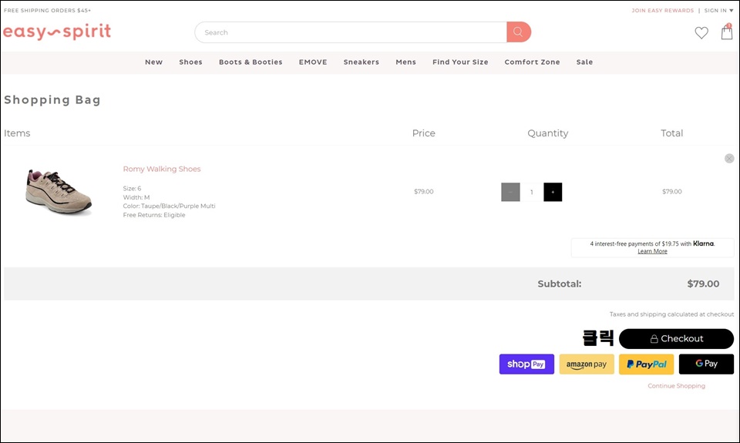Click the Free Returns: Eligible text

point(154,215)
